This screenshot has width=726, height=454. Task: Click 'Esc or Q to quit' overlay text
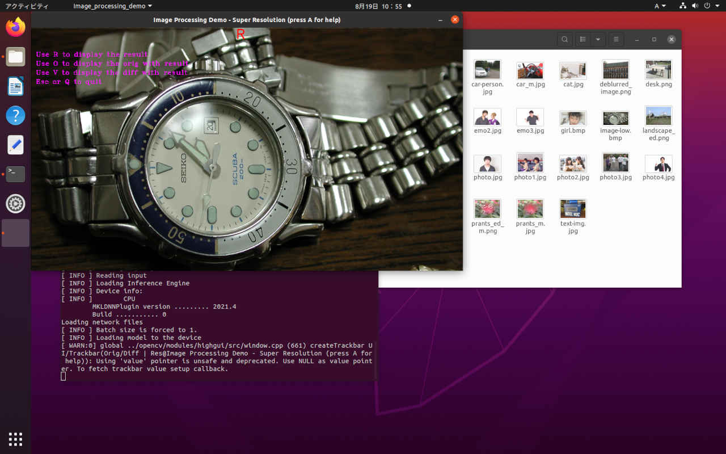[x=69, y=82]
